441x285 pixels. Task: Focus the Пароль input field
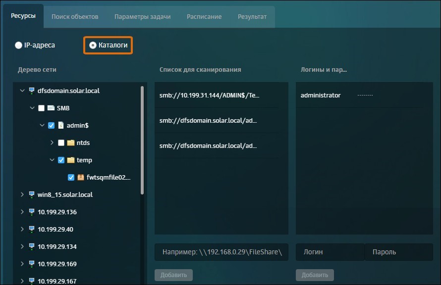pyautogui.click(x=399, y=252)
